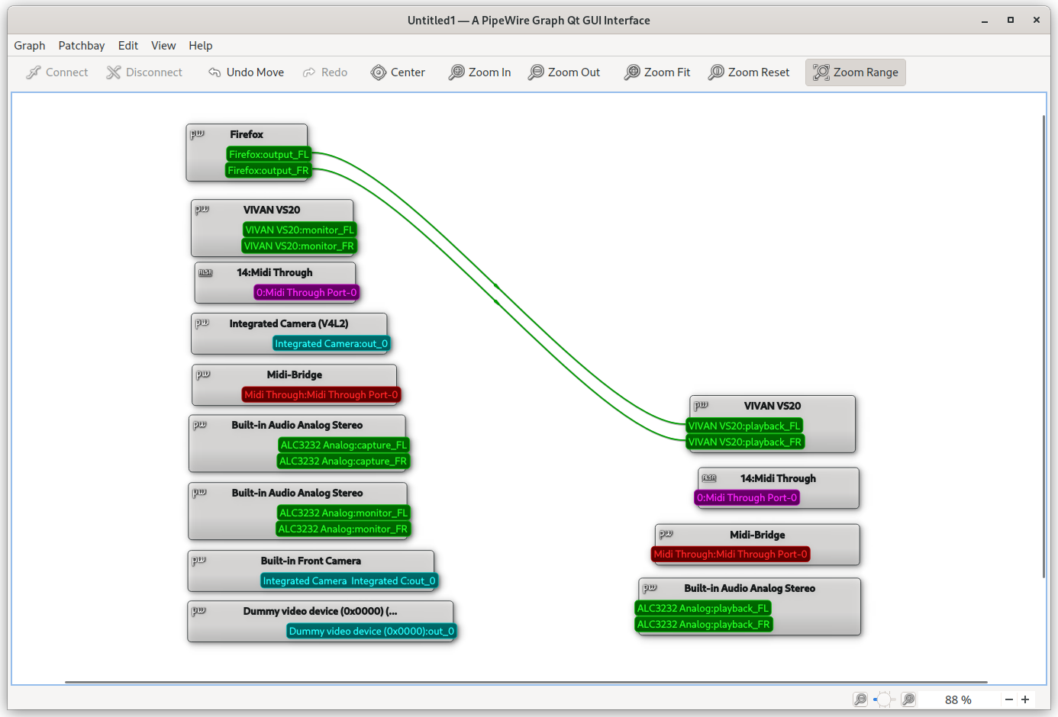This screenshot has width=1058, height=717.
Task: Click Zoom Fit on the toolbar
Action: (x=657, y=72)
